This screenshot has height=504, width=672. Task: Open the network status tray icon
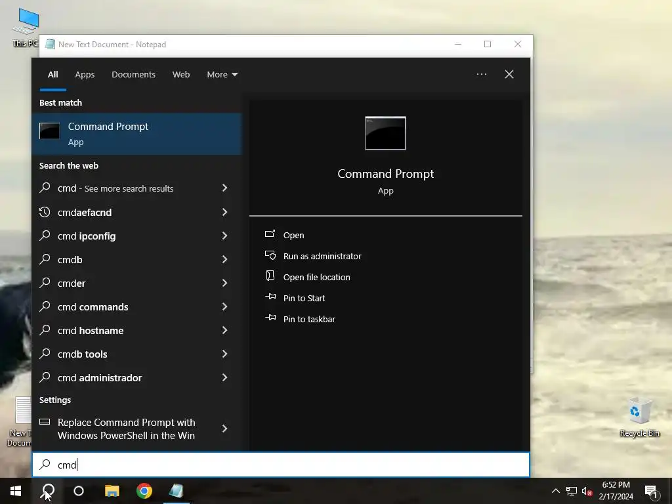pyautogui.click(x=572, y=491)
